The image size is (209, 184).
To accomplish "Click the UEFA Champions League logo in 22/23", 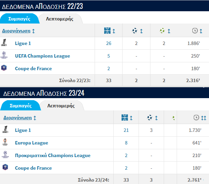I will click(4, 55).
